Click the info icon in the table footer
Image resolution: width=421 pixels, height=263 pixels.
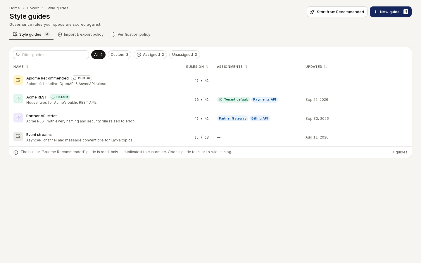pos(16,153)
